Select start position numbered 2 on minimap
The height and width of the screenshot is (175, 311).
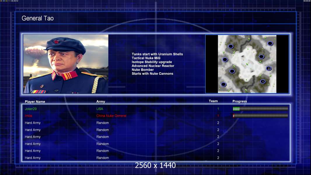(x=269, y=68)
